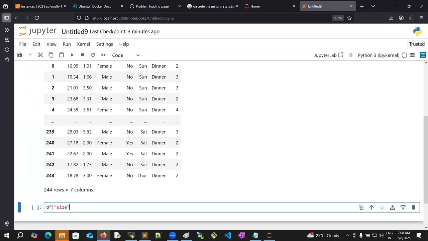Open sidebar settings gear at bottom

point(7,224)
